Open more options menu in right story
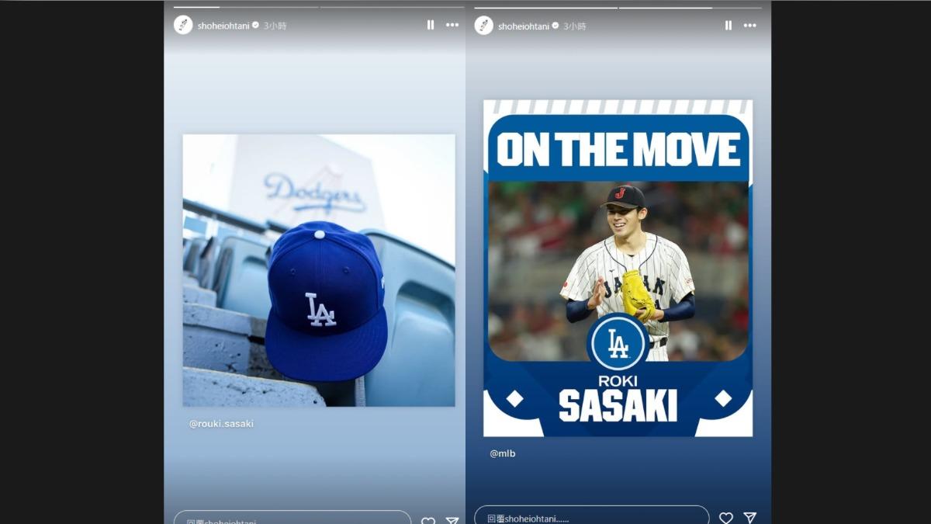Screen dimensions: 931x524 point(749,26)
